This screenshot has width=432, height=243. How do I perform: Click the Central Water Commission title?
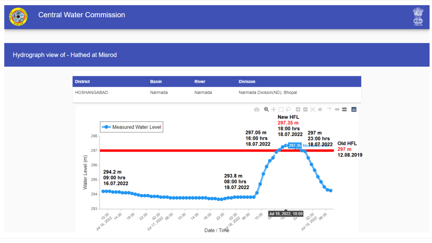click(81, 15)
